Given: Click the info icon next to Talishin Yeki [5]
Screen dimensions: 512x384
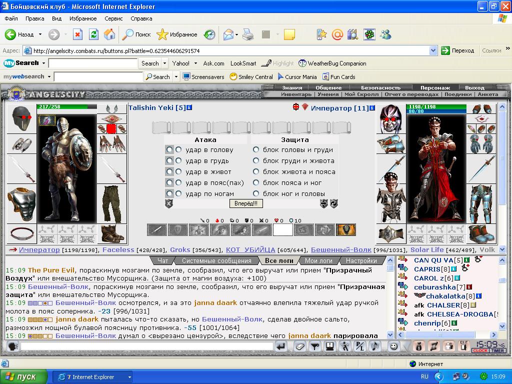Looking at the screenshot, I should coord(189,107).
